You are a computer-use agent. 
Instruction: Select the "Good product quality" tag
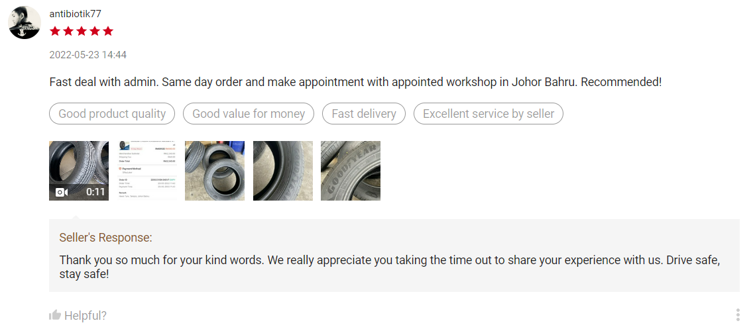(x=112, y=114)
